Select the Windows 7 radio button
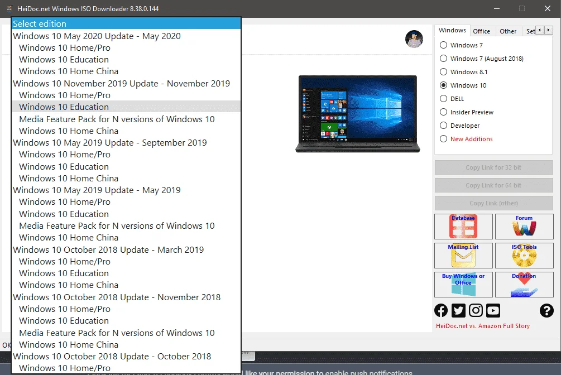This screenshot has height=375, width=561. click(443, 45)
